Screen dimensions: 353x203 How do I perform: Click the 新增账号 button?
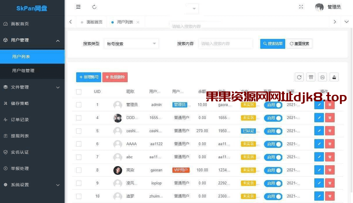pos(88,77)
